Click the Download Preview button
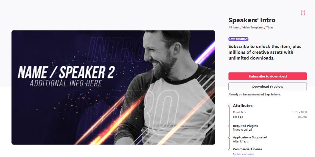This screenshot has height=157, width=315. pyautogui.click(x=267, y=87)
